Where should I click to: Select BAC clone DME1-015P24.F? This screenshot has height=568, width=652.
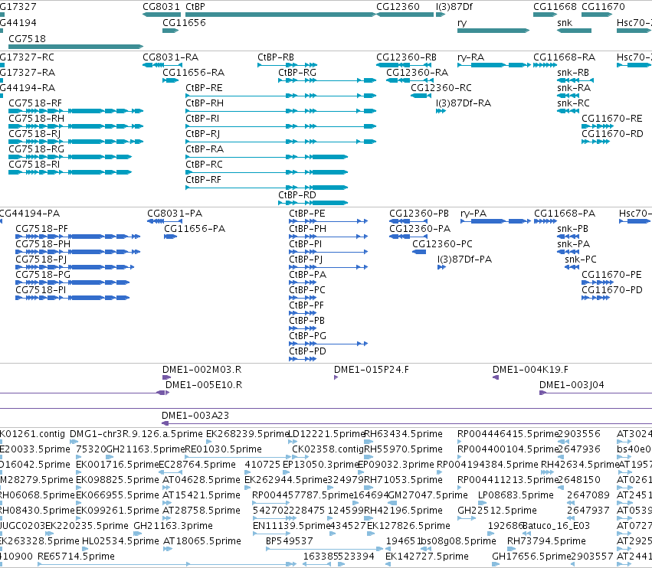(x=372, y=370)
